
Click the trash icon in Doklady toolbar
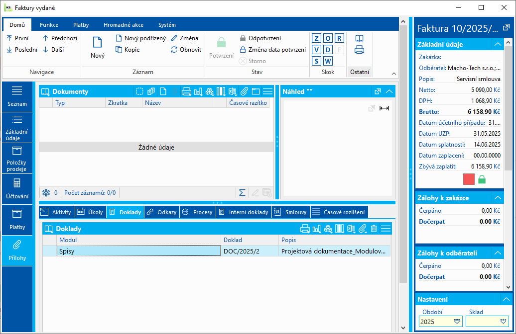[374, 229]
